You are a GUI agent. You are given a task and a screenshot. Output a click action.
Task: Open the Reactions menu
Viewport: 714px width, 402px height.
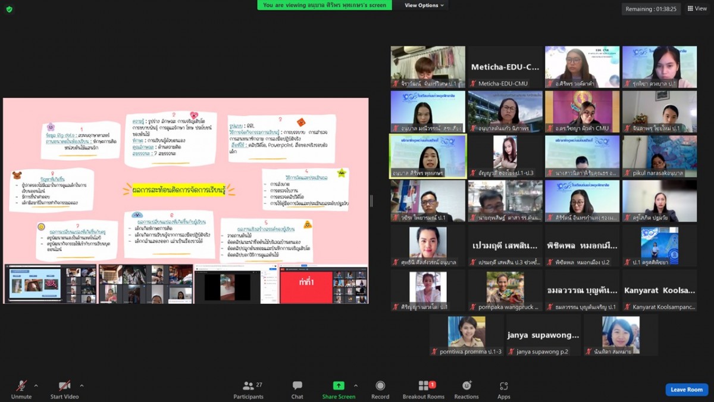point(466,389)
